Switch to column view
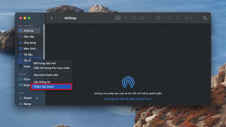 pyautogui.click(x=134, y=18)
